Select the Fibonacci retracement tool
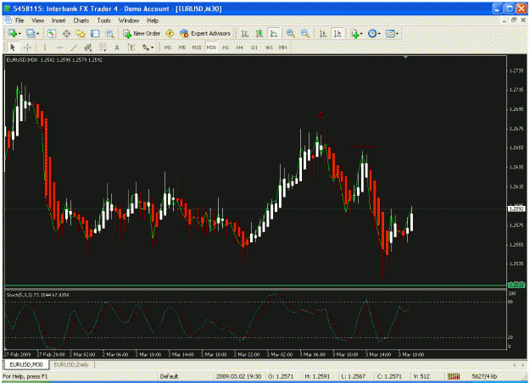 click(x=103, y=47)
